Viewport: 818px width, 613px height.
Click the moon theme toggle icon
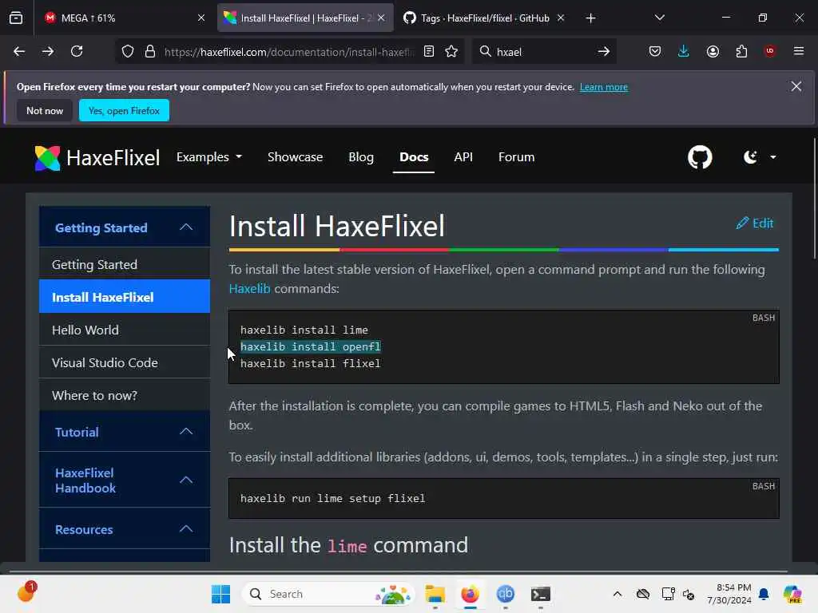click(751, 157)
